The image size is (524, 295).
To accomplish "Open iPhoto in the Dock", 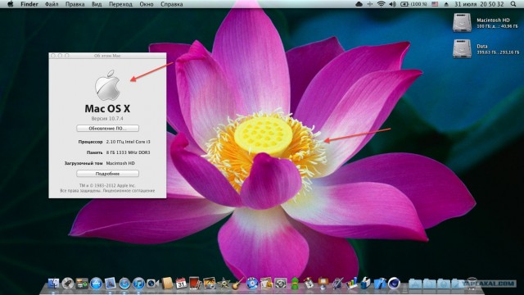I will click(x=210, y=283).
